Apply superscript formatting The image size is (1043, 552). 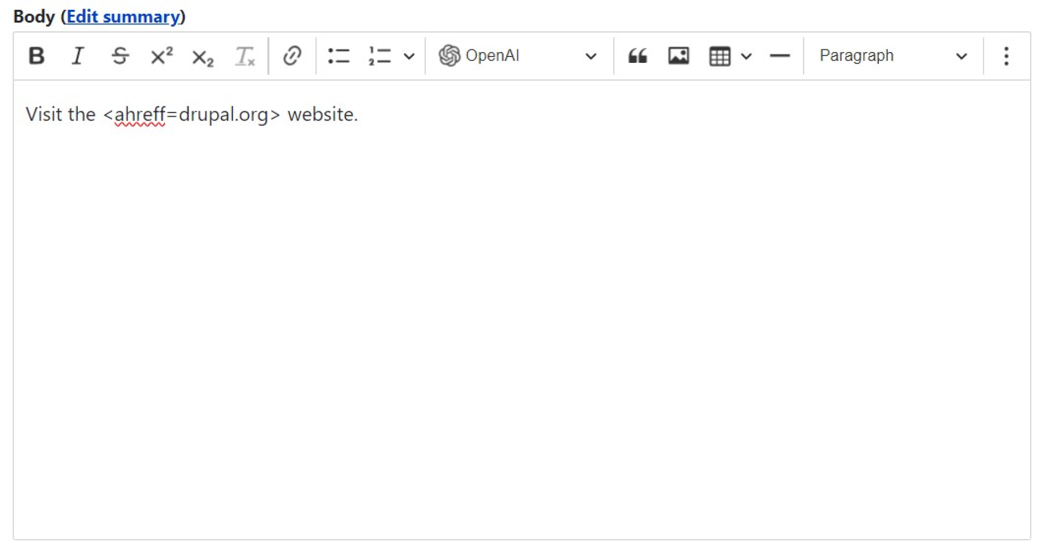(161, 56)
